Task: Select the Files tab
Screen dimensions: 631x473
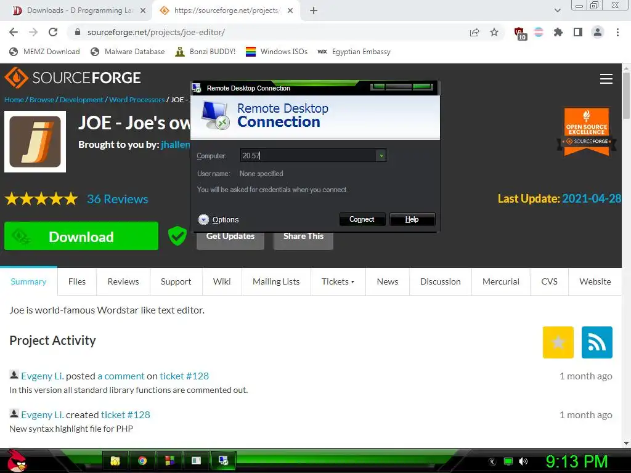Action: (77, 281)
